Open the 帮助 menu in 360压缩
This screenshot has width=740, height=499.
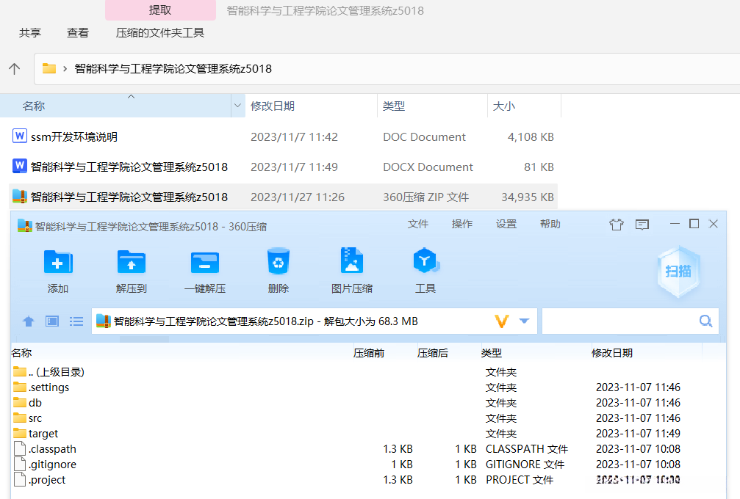point(550,224)
